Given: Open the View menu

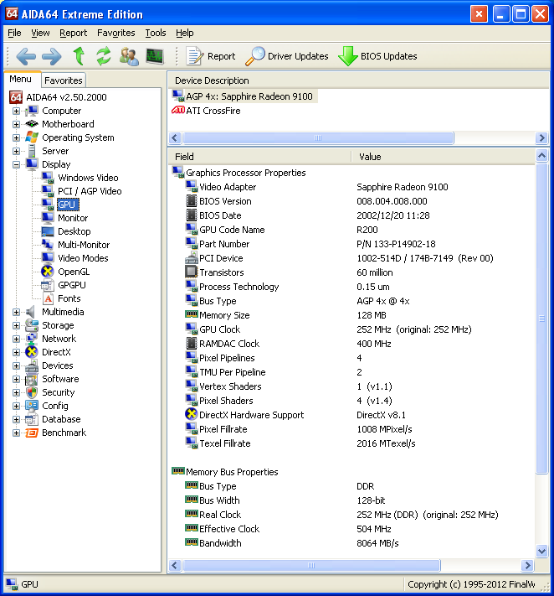Looking at the screenshot, I should tap(40, 33).
